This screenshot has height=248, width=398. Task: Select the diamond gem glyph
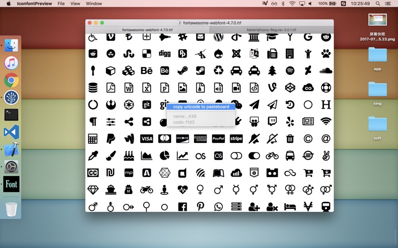click(93, 190)
